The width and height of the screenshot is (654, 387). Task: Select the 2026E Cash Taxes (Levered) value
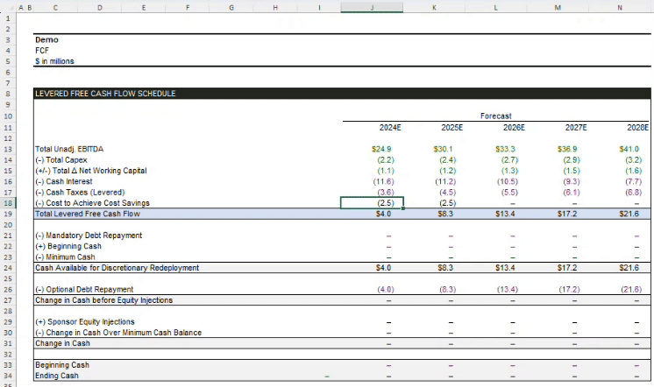click(x=509, y=192)
